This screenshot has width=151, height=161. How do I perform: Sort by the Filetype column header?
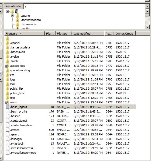click(64, 34)
